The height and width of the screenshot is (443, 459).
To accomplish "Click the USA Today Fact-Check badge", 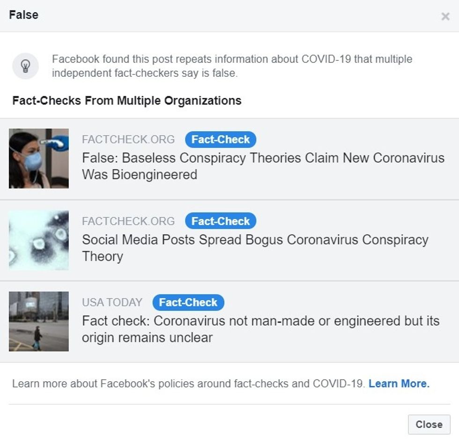I will [x=188, y=302].
